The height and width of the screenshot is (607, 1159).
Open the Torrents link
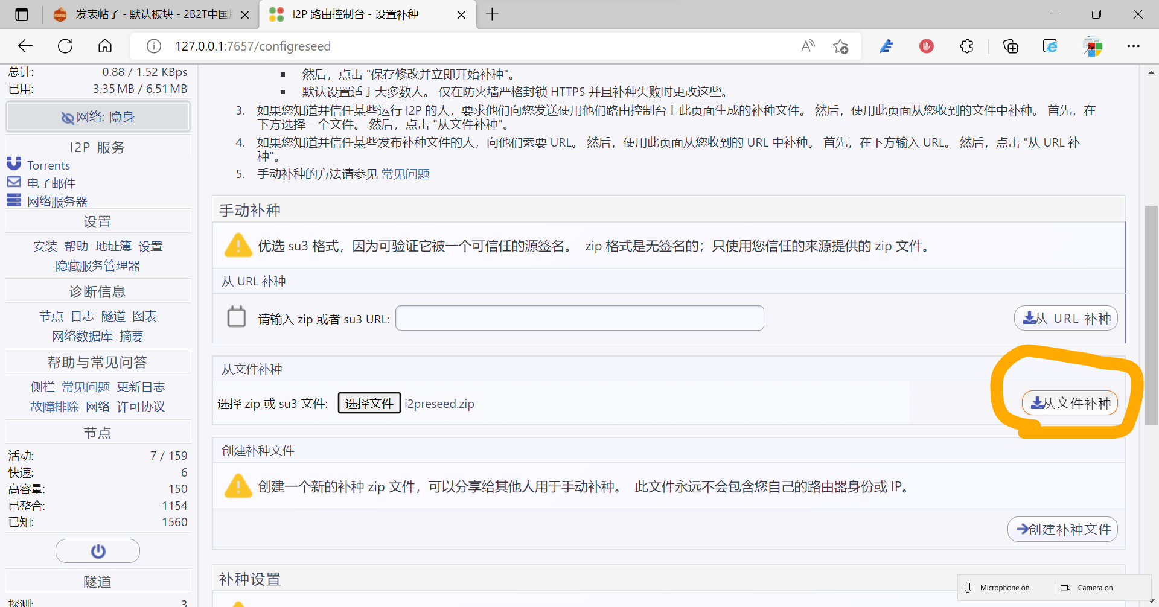[x=48, y=165]
